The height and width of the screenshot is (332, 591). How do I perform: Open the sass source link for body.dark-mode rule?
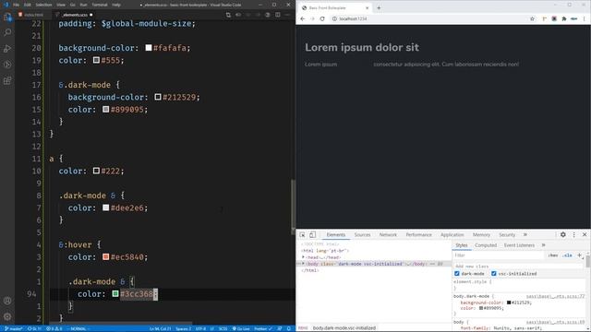click(x=556, y=296)
